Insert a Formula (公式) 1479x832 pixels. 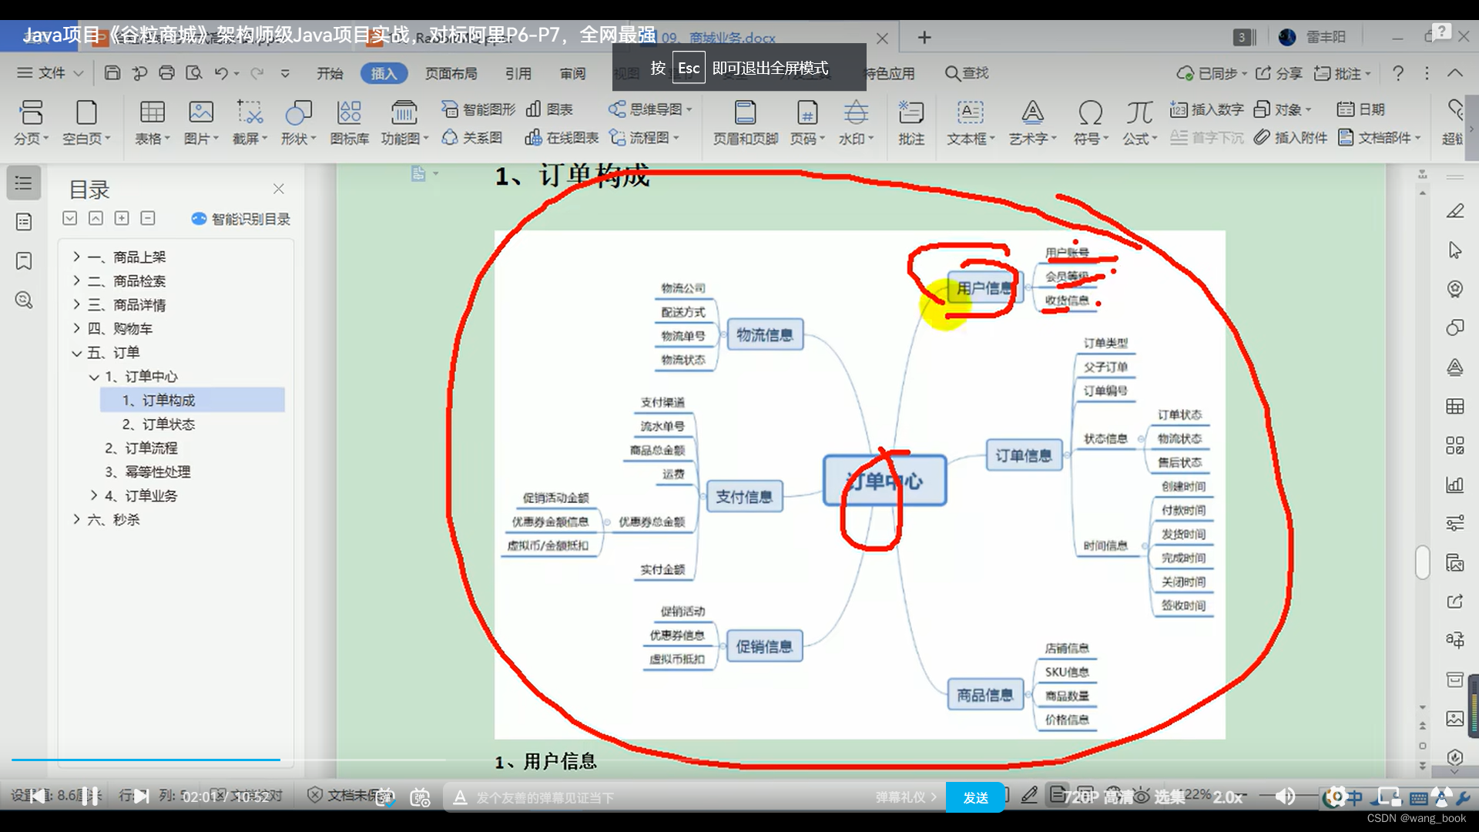[1139, 122]
